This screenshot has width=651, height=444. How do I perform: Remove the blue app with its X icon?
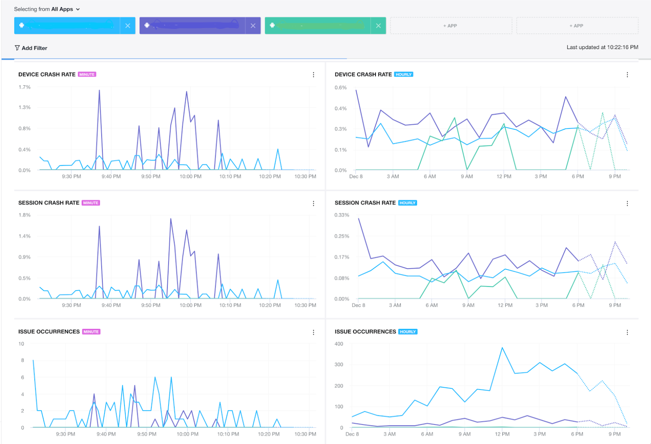pos(128,26)
